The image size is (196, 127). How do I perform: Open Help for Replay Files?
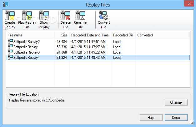pos(151,118)
